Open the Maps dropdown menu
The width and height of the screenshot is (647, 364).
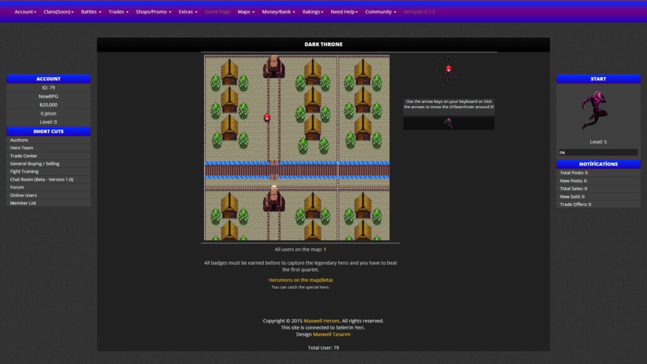[x=245, y=11]
